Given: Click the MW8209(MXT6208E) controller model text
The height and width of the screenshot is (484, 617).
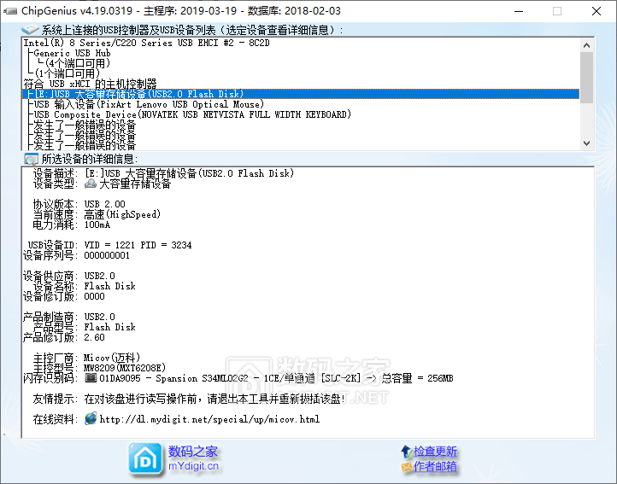Looking at the screenshot, I should coord(125,368).
